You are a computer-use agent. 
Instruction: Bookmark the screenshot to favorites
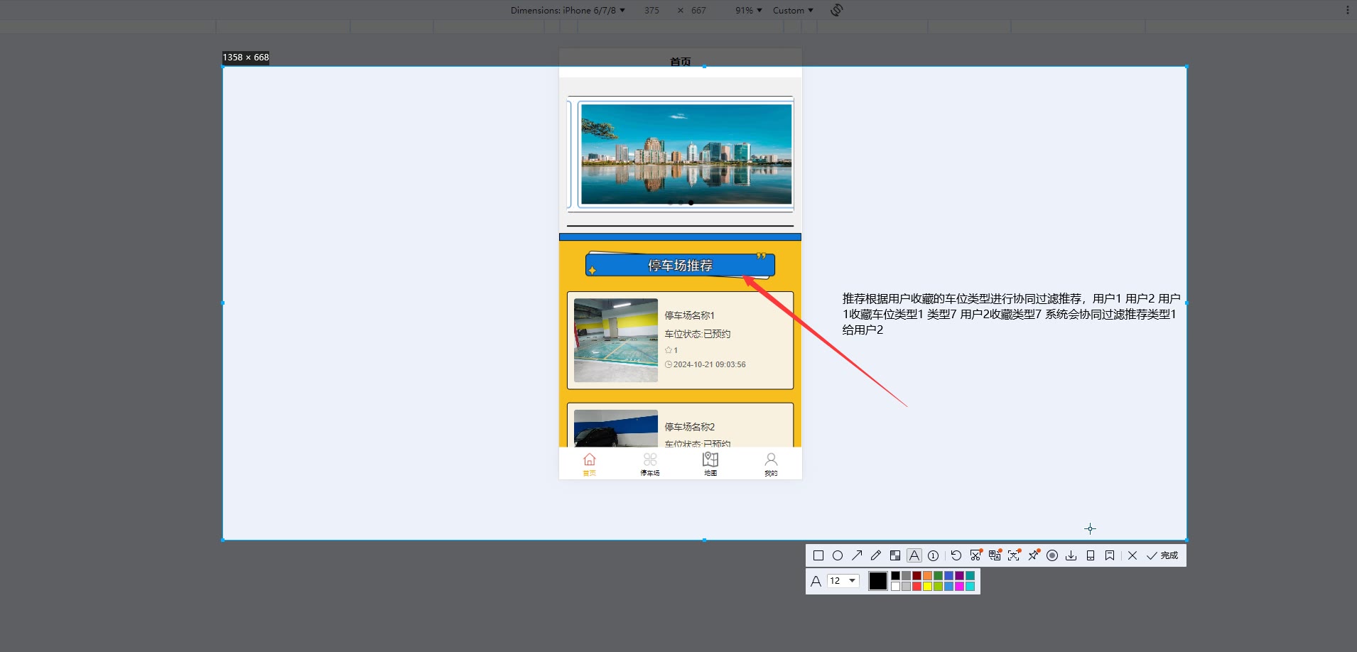point(1110,555)
